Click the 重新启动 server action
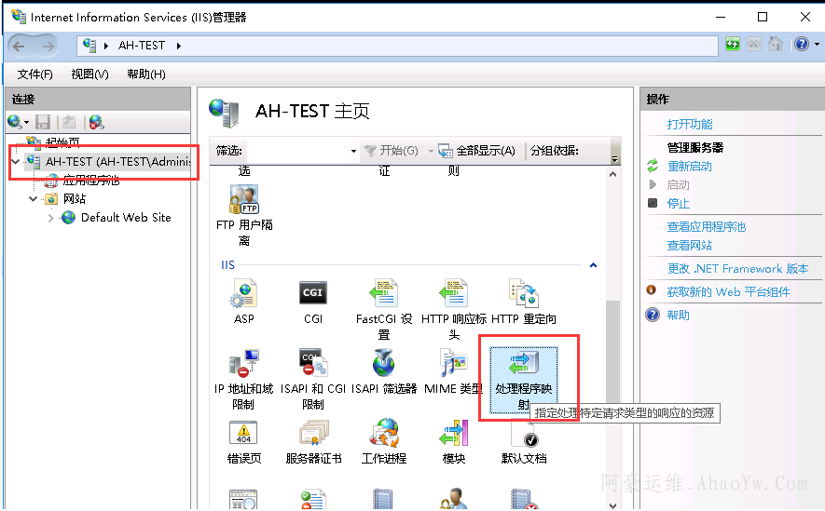This screenshot has width=825, height=511. [689, 166]
